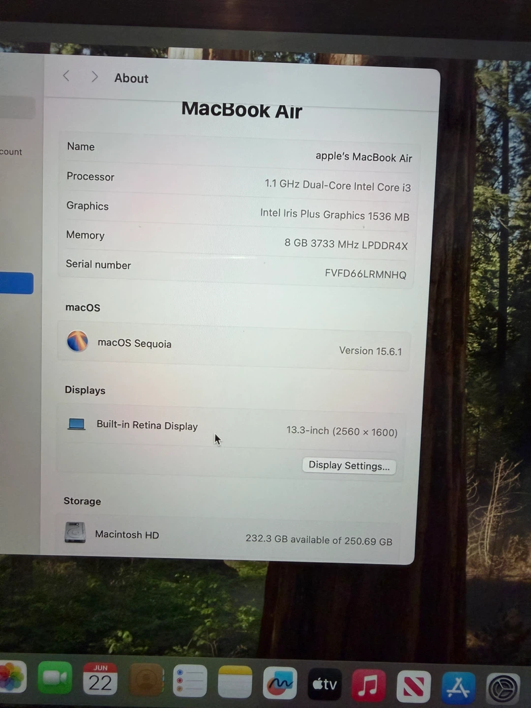The image size is (531, 708).
Task: Open Reminders from the Dock
Action: (x=190, y=681)
